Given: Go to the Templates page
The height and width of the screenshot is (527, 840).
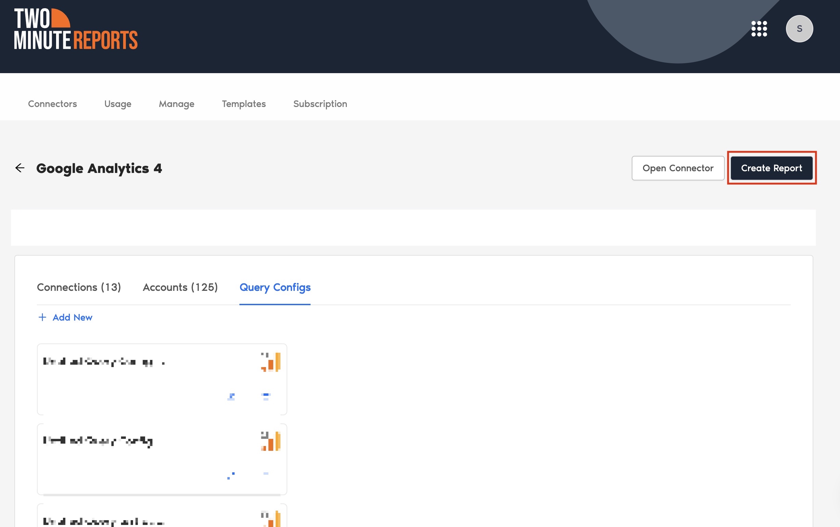Looking at the screenshot, I should click(244, 104).
